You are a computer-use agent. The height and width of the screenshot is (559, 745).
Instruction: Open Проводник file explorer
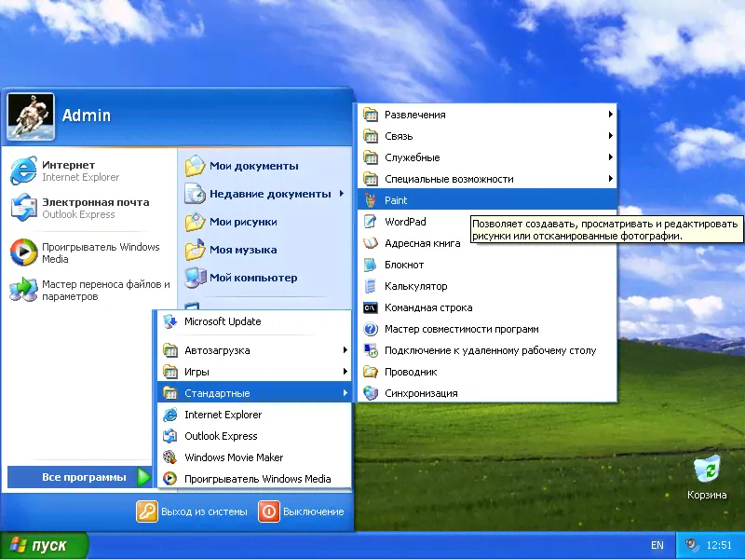click(411, 372)
